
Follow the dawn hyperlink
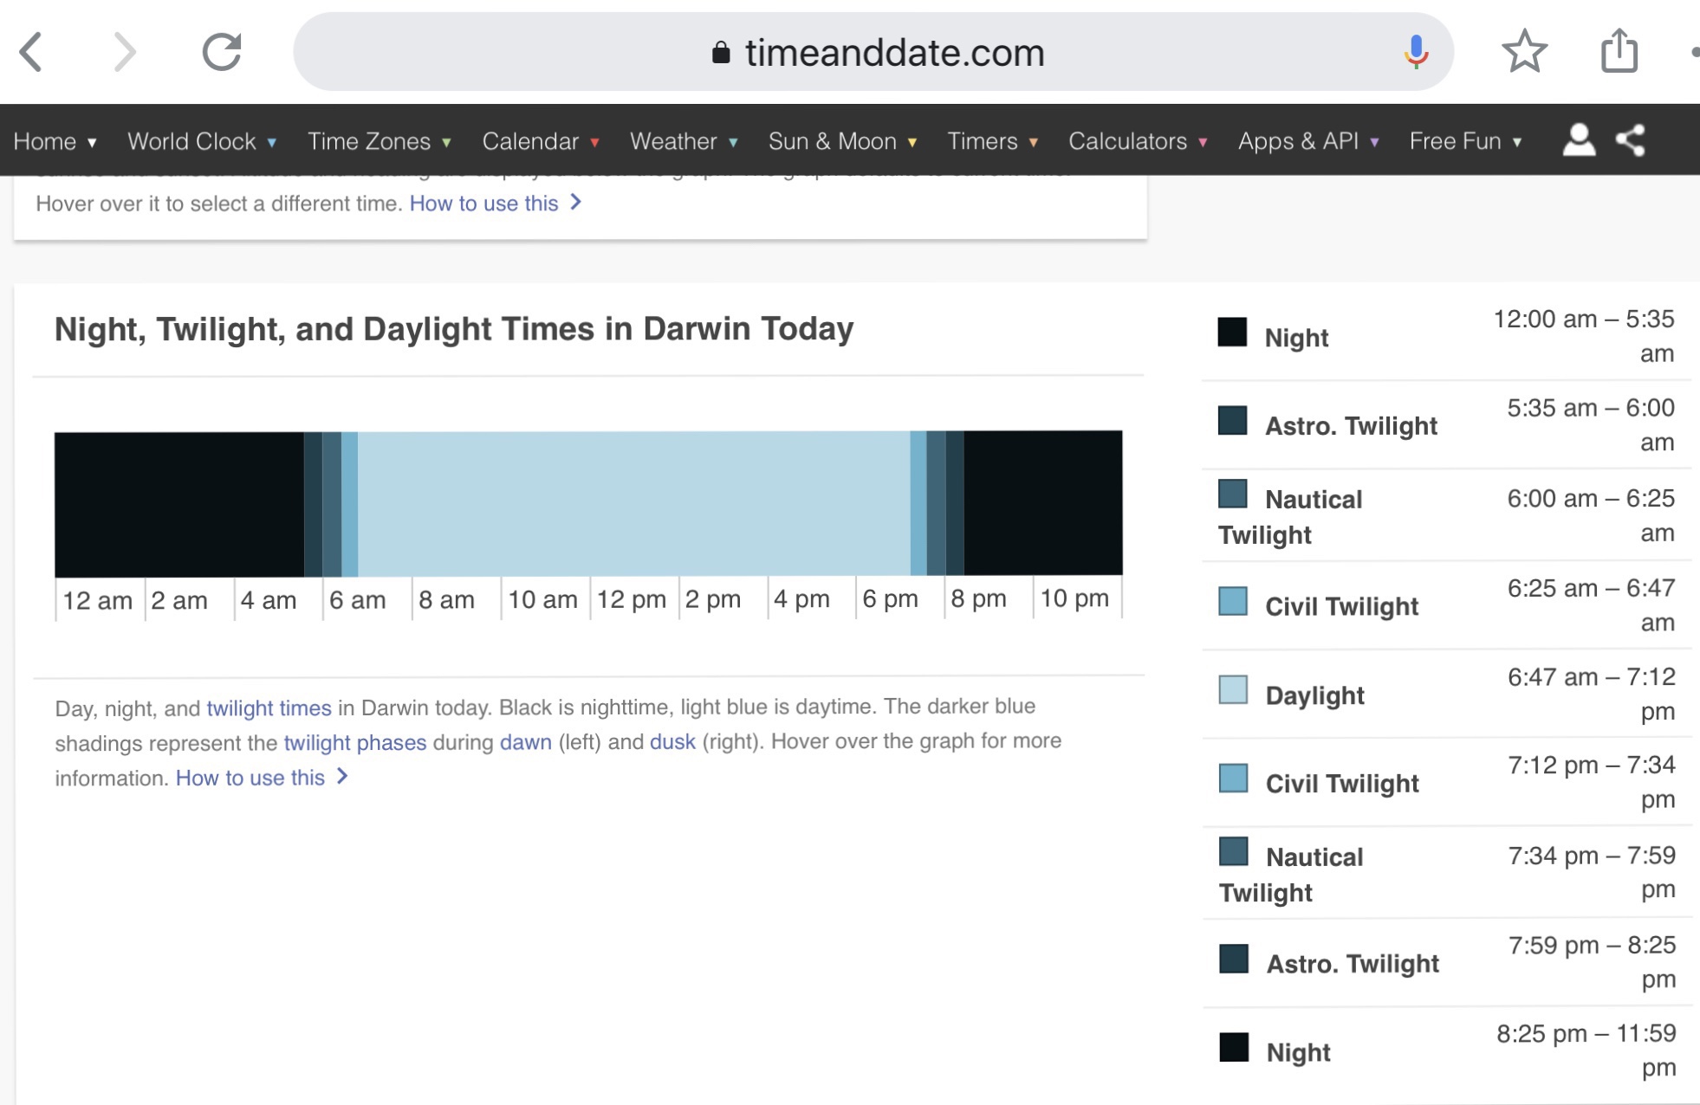(x=525, y=743)
